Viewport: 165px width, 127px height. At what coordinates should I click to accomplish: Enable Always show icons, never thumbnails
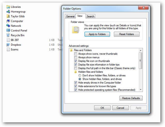click(76, 54)
